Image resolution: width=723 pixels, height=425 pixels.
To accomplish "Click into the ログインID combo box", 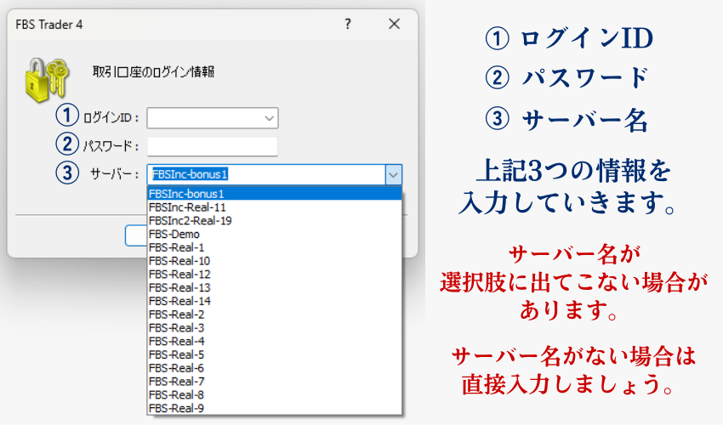I will (x=213, y=118).
